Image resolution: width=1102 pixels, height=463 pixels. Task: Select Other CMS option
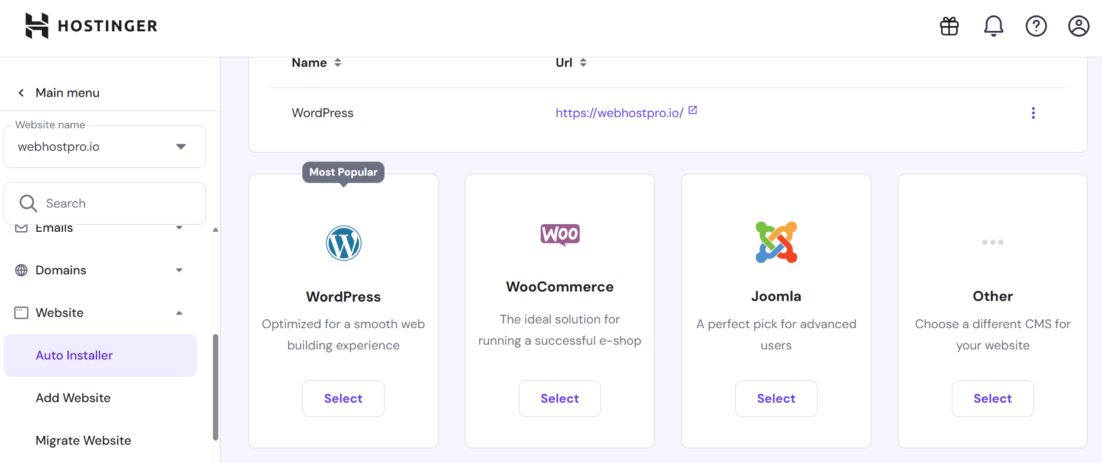993,399
